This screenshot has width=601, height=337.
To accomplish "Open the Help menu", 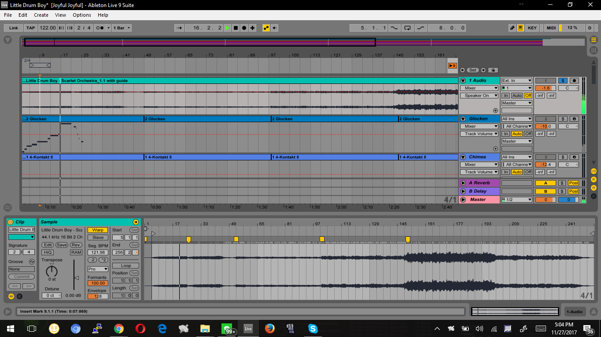I will [103, 15].
